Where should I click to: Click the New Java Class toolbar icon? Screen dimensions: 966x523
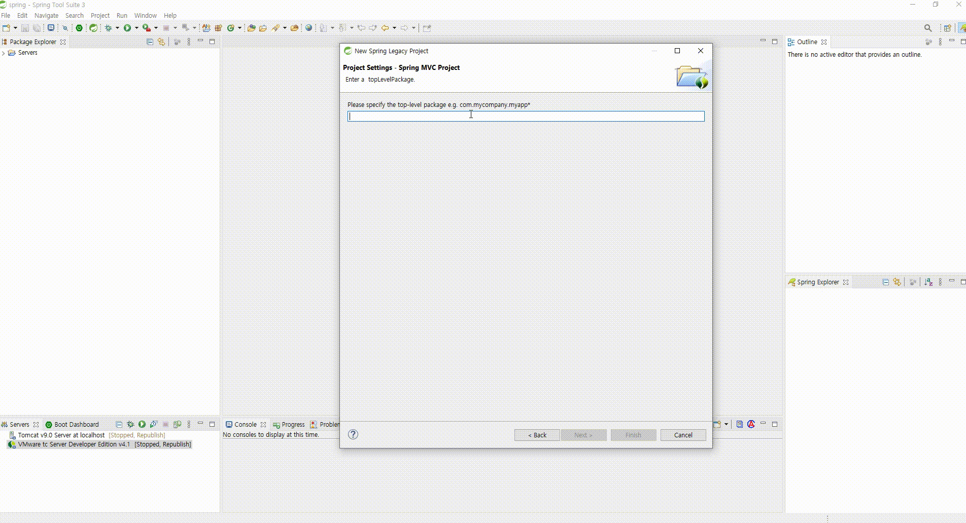coord(231,28)
